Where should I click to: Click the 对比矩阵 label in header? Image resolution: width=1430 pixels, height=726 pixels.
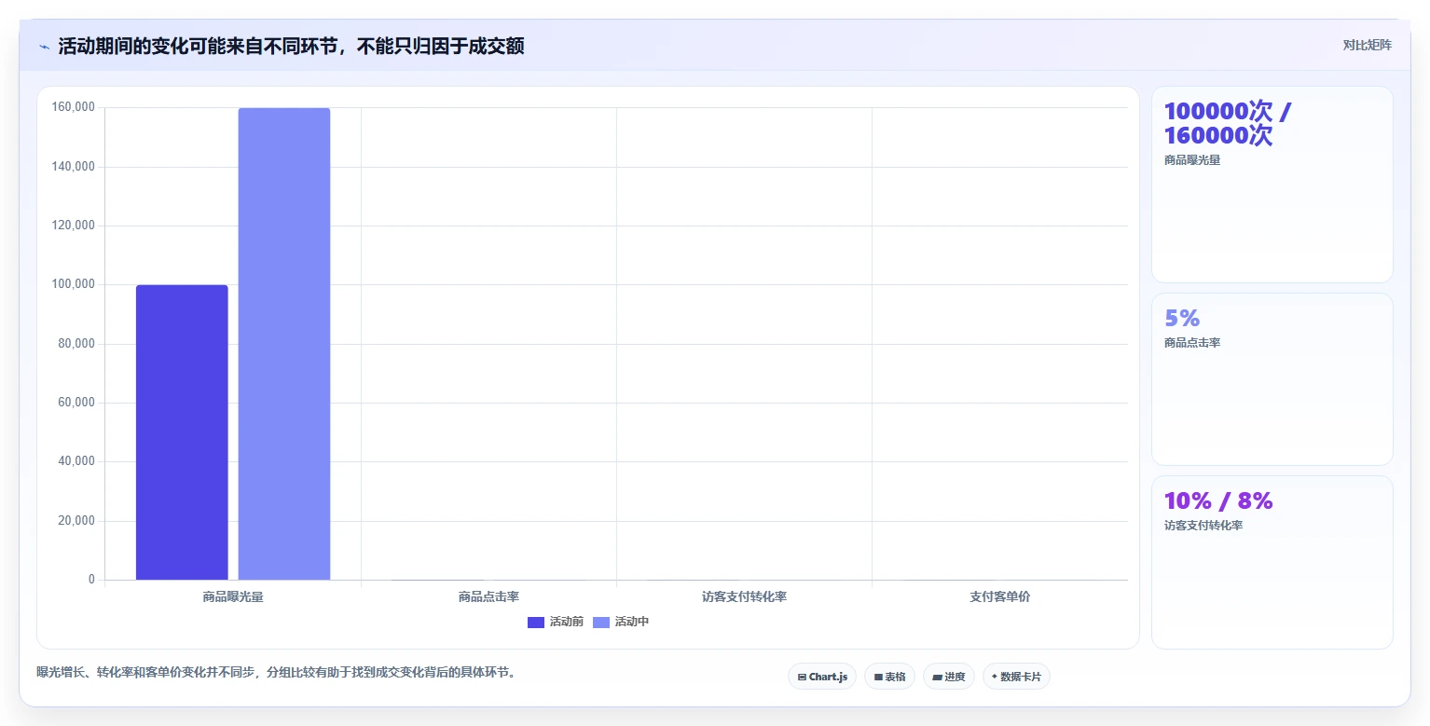tap(1367, 46)
